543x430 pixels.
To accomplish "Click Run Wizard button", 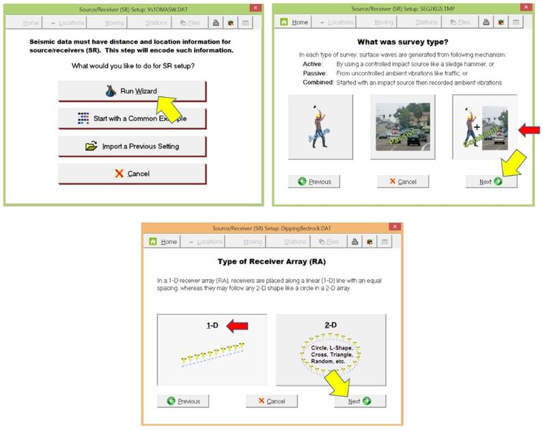I will pyautogui.click(x=131, y=91).
